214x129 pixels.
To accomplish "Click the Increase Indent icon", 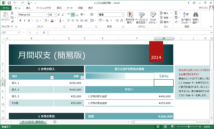I will tap(86, 20).
